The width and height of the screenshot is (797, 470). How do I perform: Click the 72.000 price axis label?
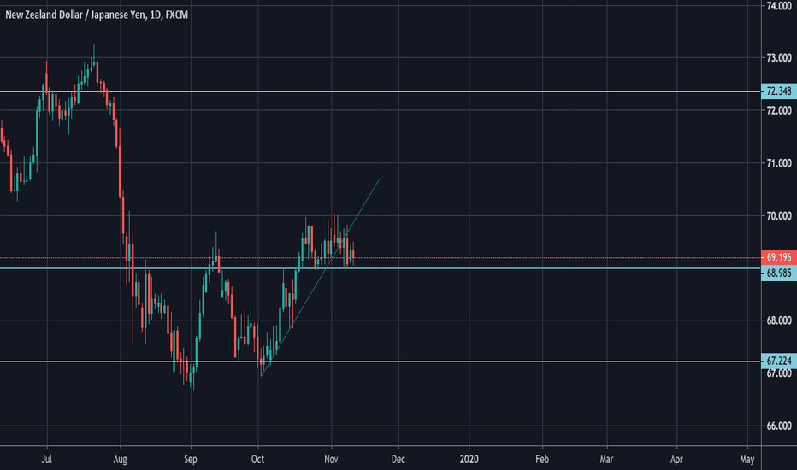click(x=779, y=110)
